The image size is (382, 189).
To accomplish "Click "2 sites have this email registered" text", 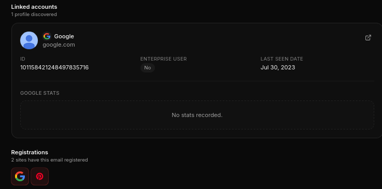I will [49, 160].
